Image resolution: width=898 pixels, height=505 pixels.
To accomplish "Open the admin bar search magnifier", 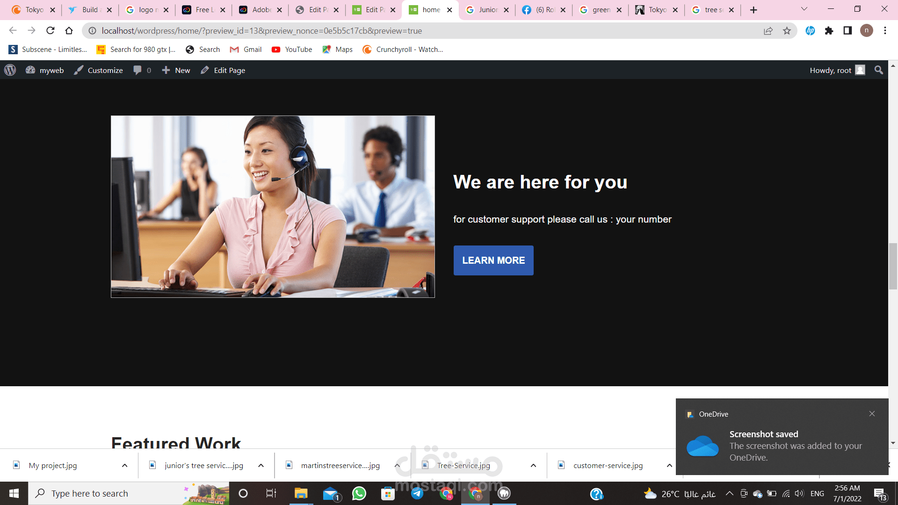I will [x=878, y=70].
